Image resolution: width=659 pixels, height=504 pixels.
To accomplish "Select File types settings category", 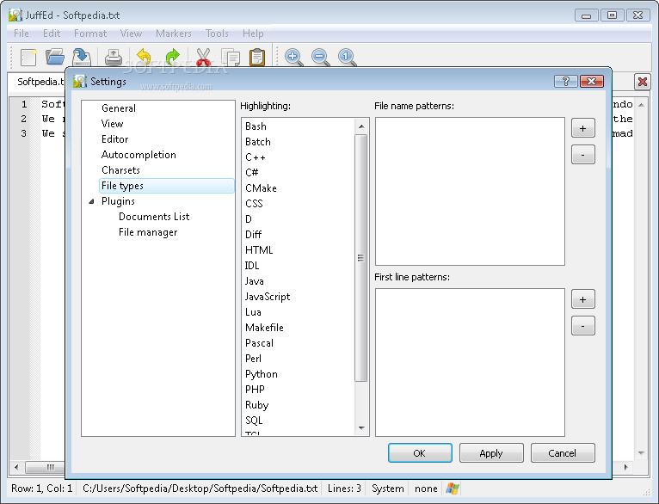I will point(166,186).
